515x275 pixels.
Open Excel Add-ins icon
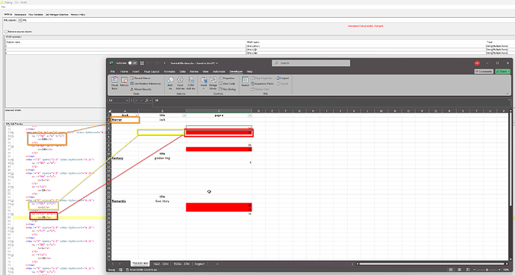(x=180, y=83)
